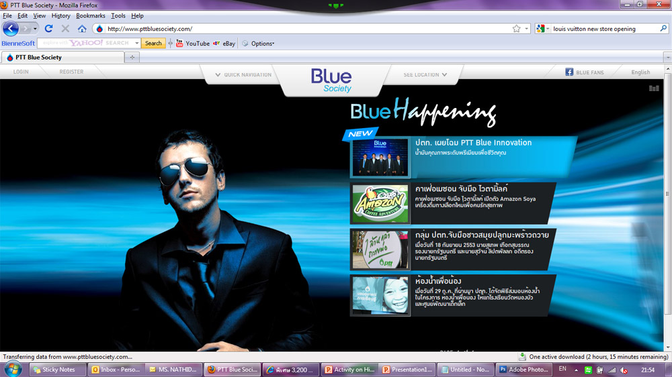Switch to the Adobe Photoshop taskbar item
The height and width of the screenshot is (377, 672).
pyautogui.click(x=524, y=370)
